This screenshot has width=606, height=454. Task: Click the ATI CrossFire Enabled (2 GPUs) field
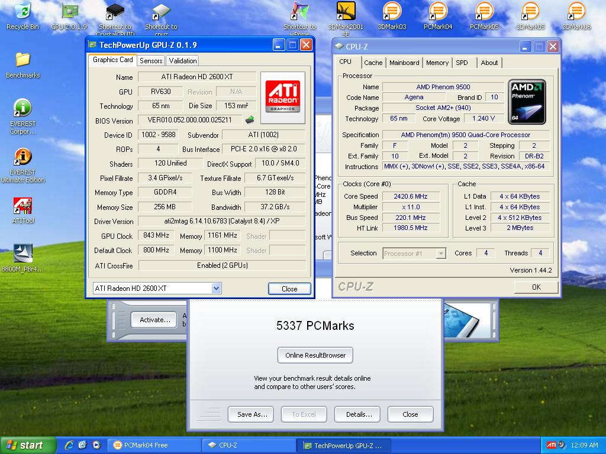pos(223,265)
